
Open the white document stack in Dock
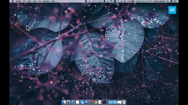pyautogui.click(x=120, y=102)
